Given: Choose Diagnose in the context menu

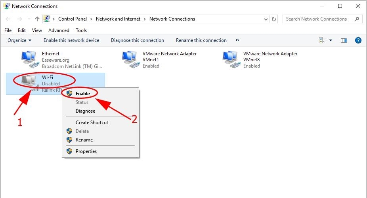Looking at the screenshot, I should coord(101,111).
